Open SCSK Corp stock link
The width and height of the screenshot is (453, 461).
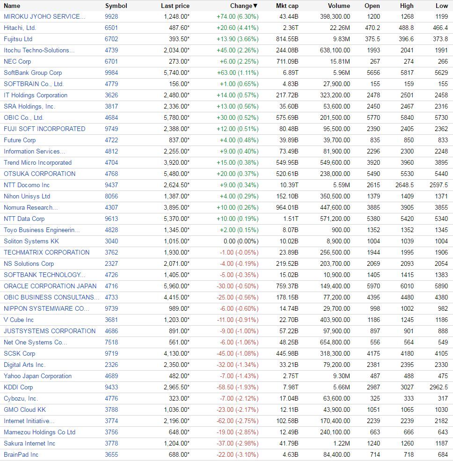pyautogui.click(x=19, y=354)
